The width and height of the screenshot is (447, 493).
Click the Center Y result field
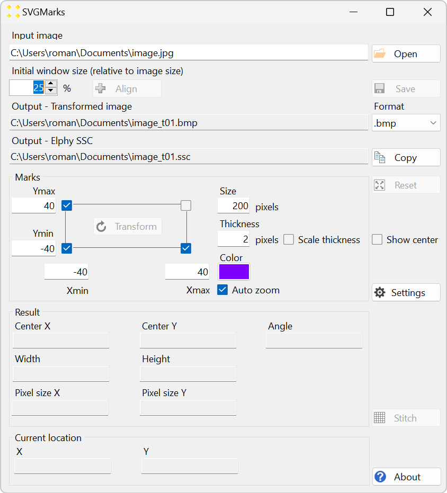pyautogui.click(x=188, y=340)
